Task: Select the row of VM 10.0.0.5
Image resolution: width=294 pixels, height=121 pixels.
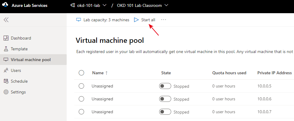Action: pos(81,86)
